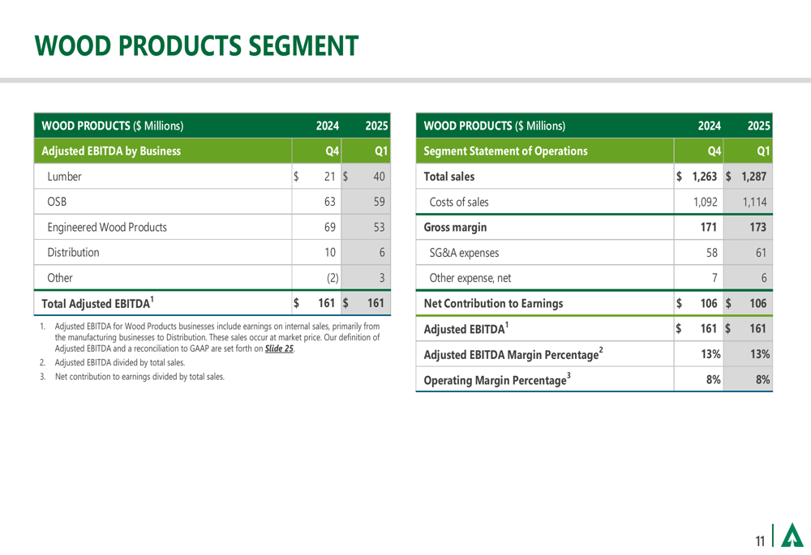Click Other Q4 value (2)
The height and width of the screenshot is (555, 811).
coord(333,278)
